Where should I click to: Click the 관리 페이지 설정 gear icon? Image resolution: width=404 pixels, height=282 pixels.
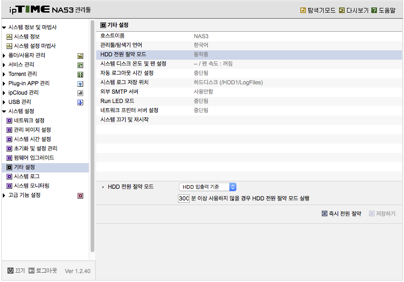point(9,130)
